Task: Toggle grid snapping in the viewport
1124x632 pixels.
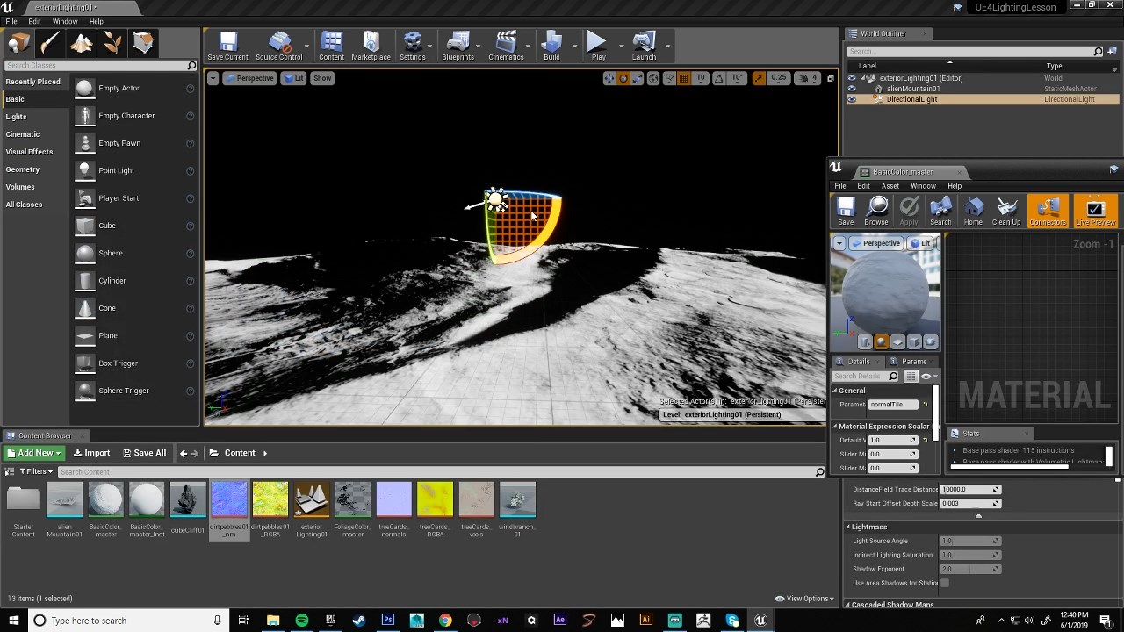Action: coord(683,78)
